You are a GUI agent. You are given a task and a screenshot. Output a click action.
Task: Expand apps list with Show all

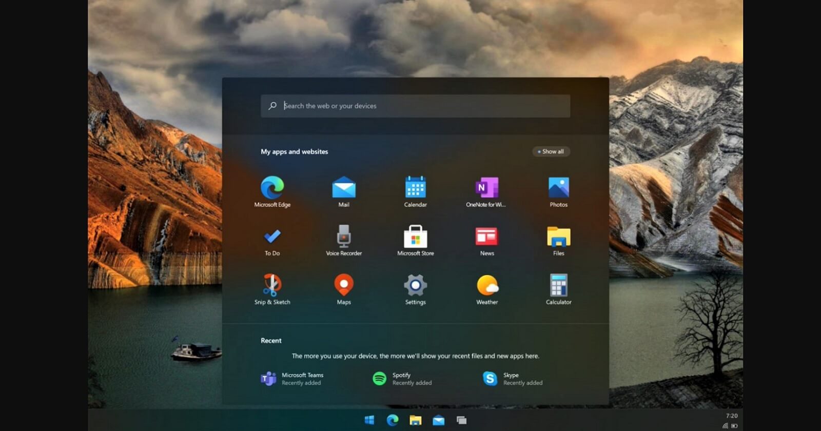551,151
